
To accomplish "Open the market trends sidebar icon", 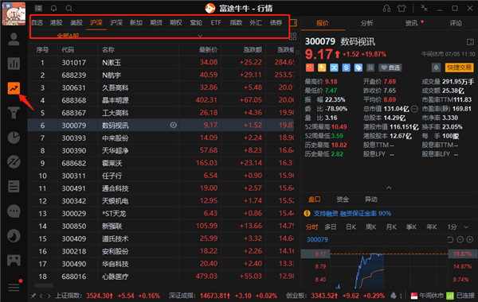I will point(14,88).
